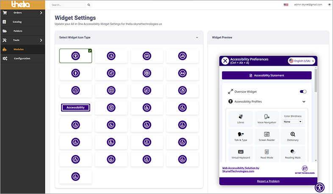Image resolution: width=333 pixels, height=194 pixels.
Task: Activate the Screen Reader tile
Action: [266, 136]
